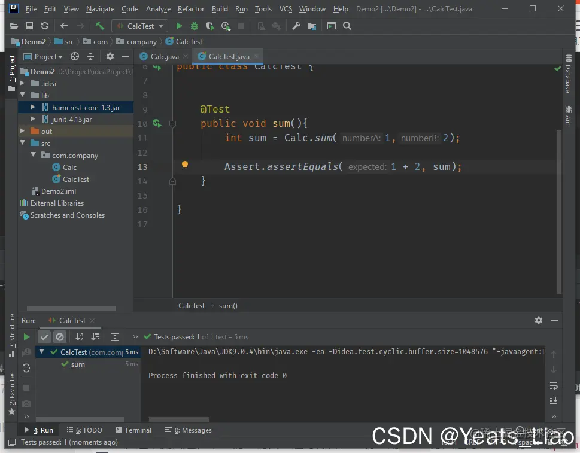Open the Navigate menu

pyautogui.click(x=100, y=9)
